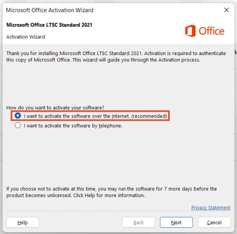Click the empty gray area above the question
The width and height of the screenshot is (237, 234).
pos(117,83)
